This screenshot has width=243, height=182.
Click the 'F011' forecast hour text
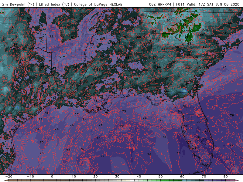[x=180, y=4]
